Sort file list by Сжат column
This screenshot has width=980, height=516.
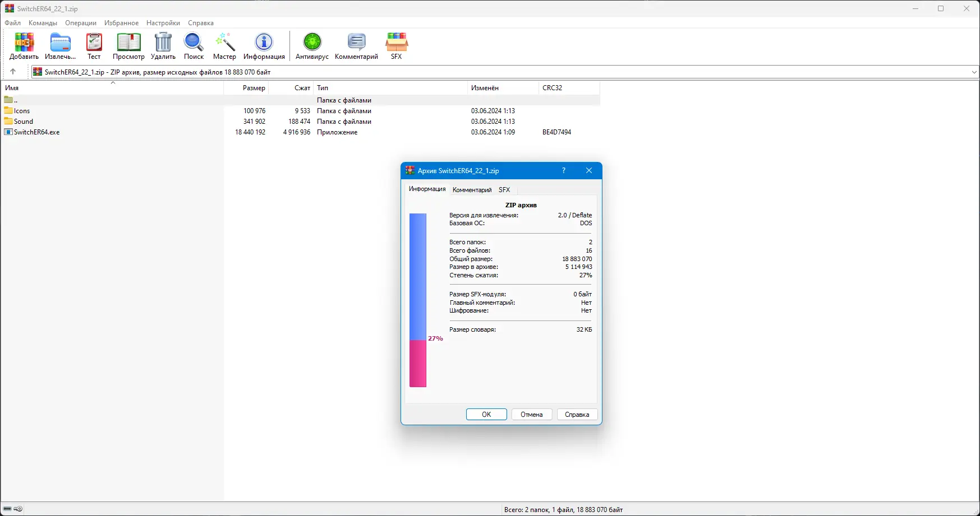291,88
